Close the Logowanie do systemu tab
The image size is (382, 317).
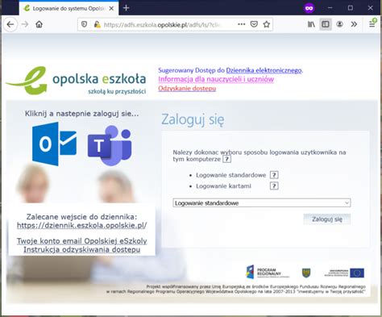point(111,8)
